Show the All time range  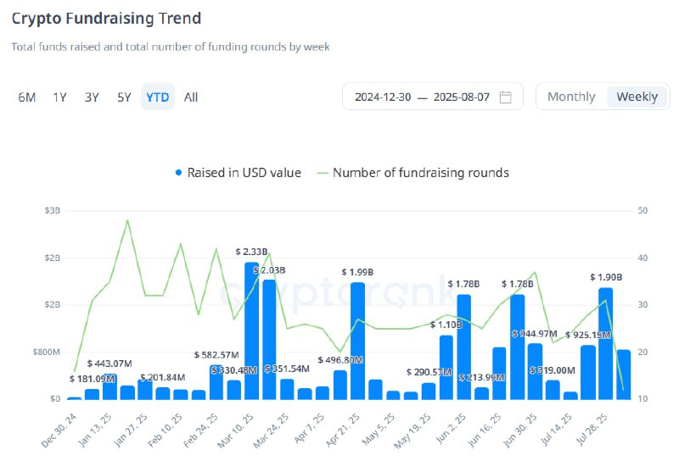point(191,97)
